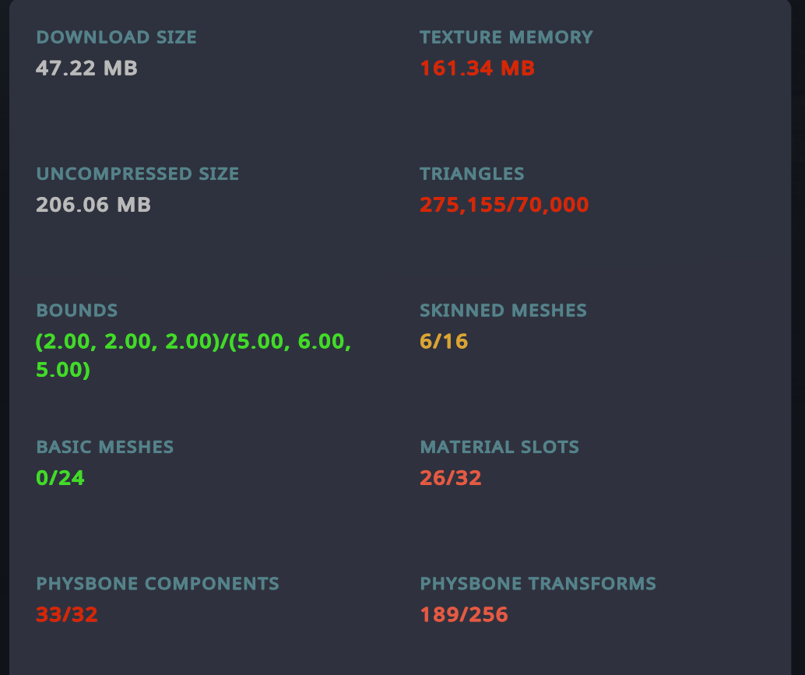This screenshot has height=675, width=805.
Task: Select the 161.34 MB texture memory value
Action: tap(477, 68)
